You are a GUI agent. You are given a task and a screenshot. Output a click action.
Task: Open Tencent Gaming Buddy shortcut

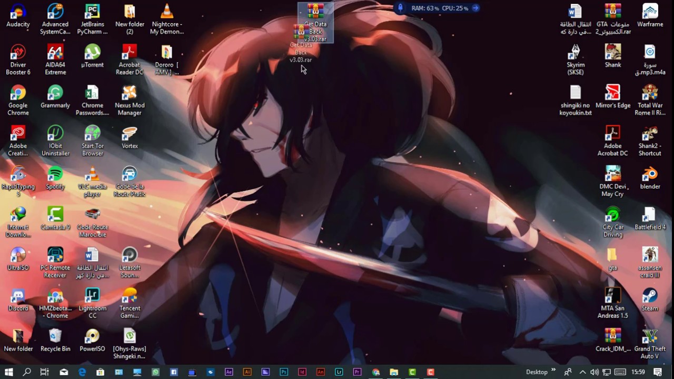point(130,303)
